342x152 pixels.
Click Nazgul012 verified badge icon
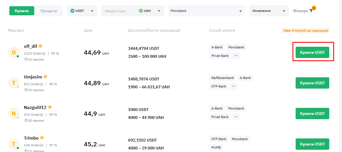[50, 107]
